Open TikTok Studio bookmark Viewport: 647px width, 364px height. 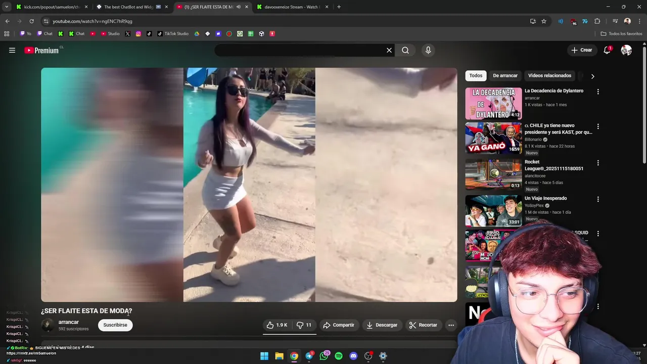[x=173, y=34]
